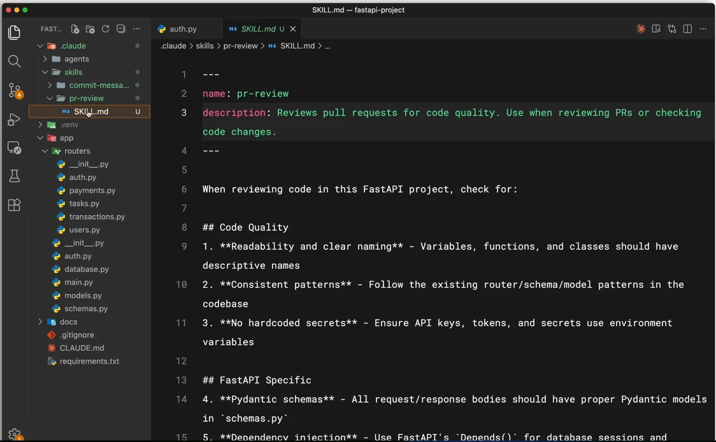Open requirements.txt file
Screen dimensions: 716x442
[x=89, y=361]
